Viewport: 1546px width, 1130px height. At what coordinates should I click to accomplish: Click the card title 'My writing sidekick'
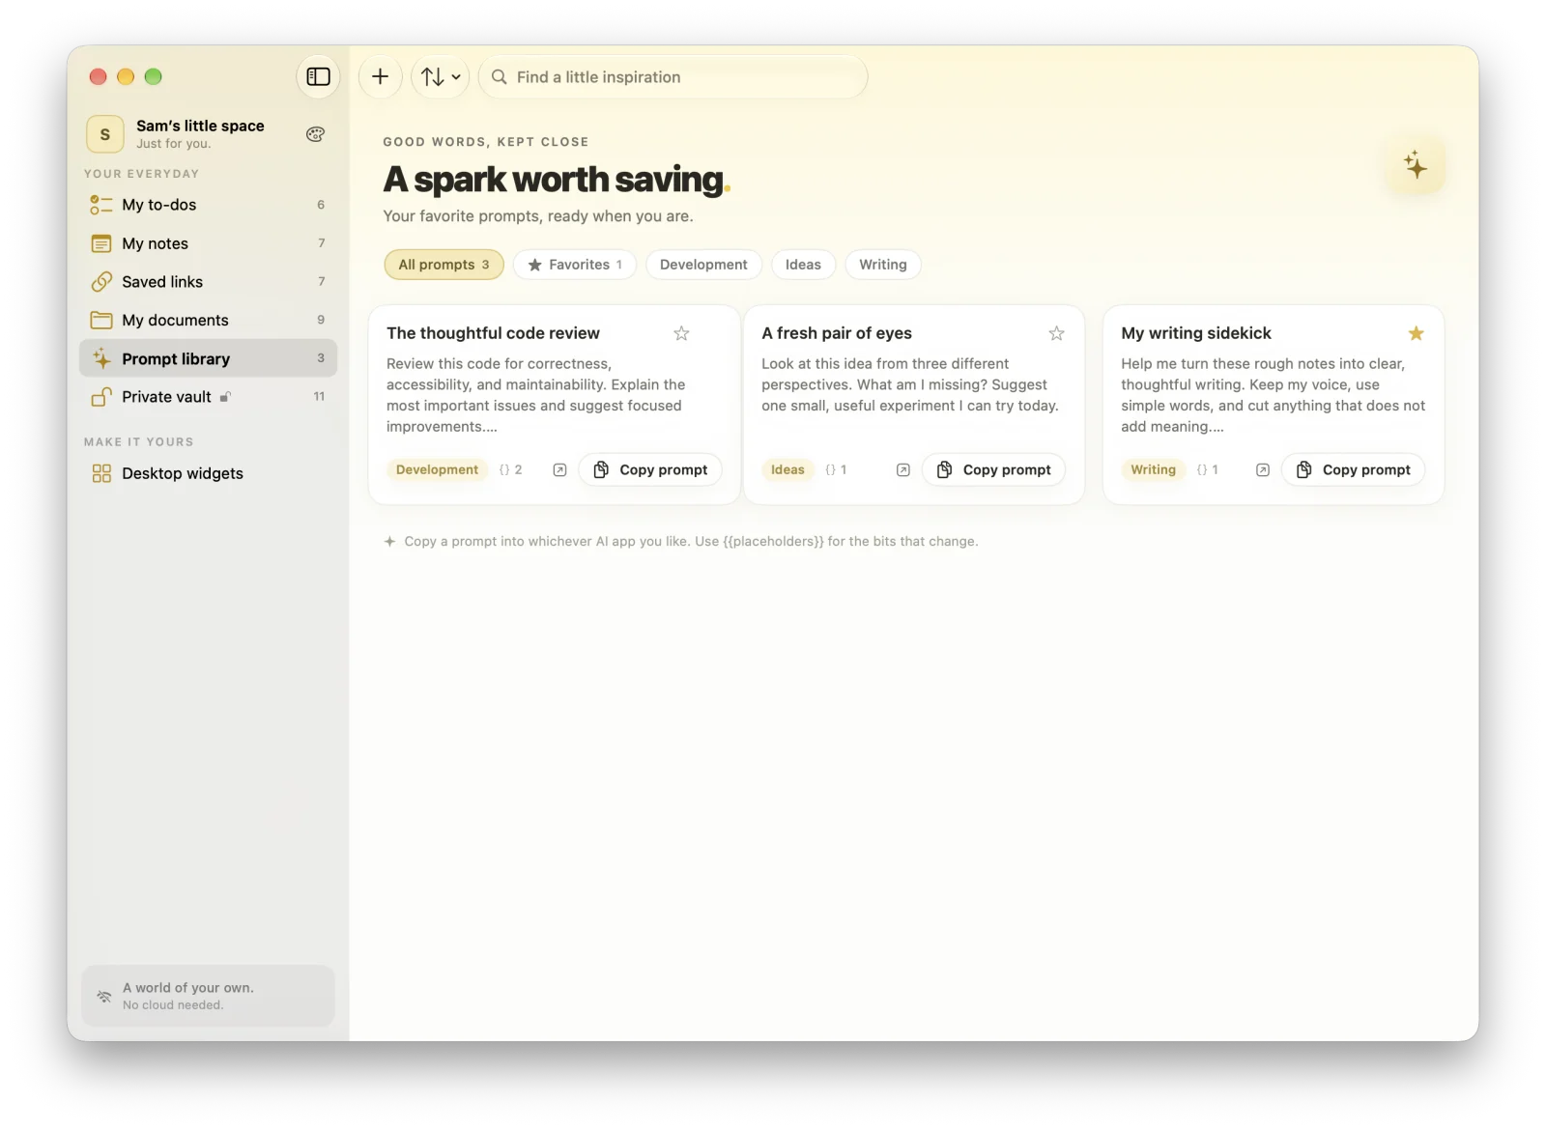(1196, 333)
